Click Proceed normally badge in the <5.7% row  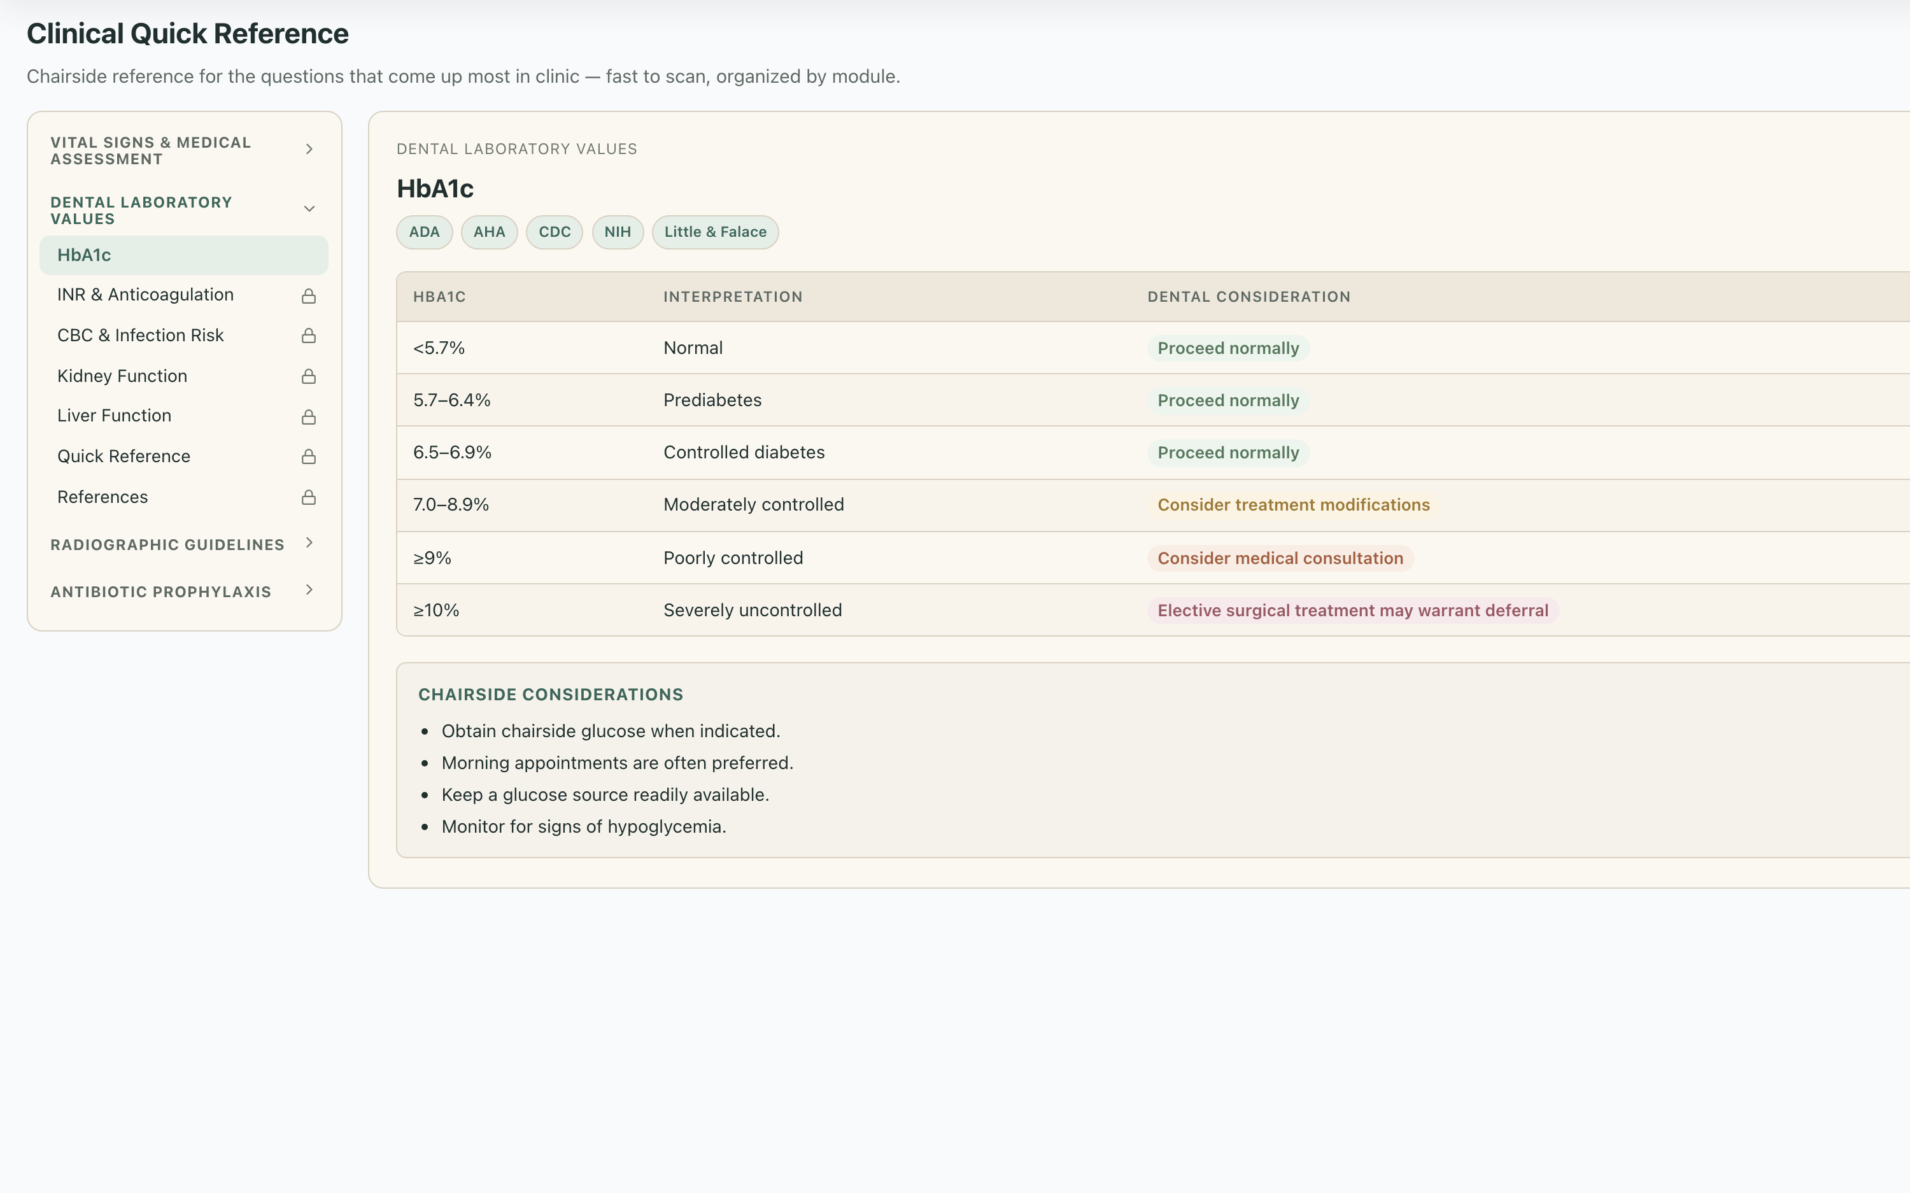[x=1227, y=348]
